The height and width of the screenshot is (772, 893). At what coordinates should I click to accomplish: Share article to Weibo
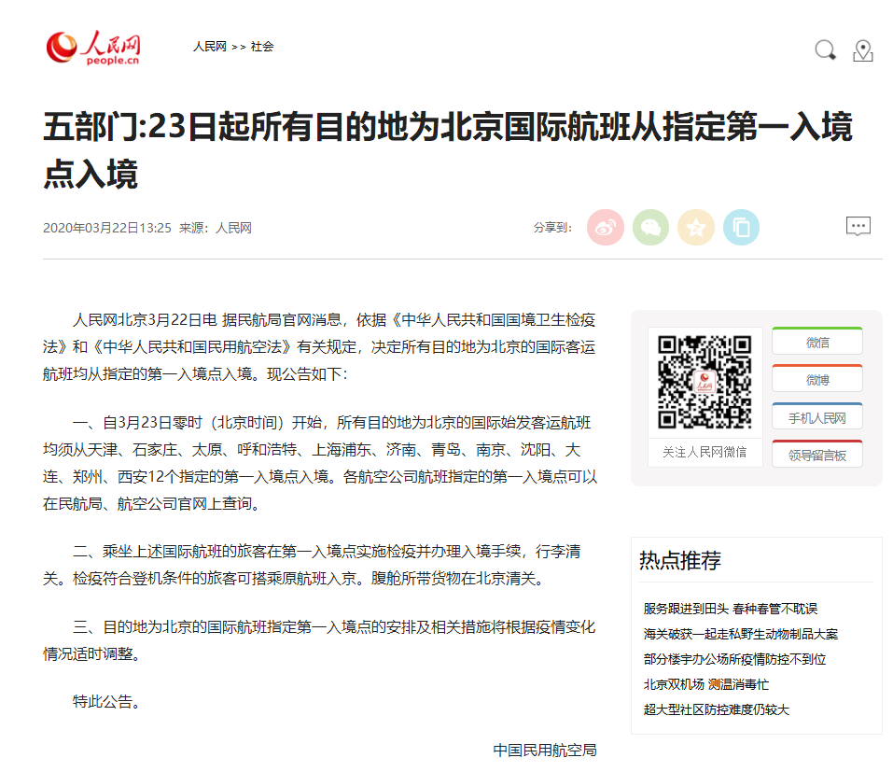pyautogui.click(x=605, y=228)
